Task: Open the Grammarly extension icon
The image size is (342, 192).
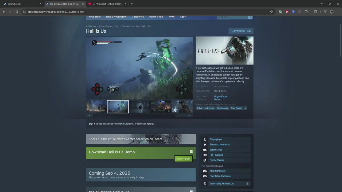Action: click(x=280, y=12)
